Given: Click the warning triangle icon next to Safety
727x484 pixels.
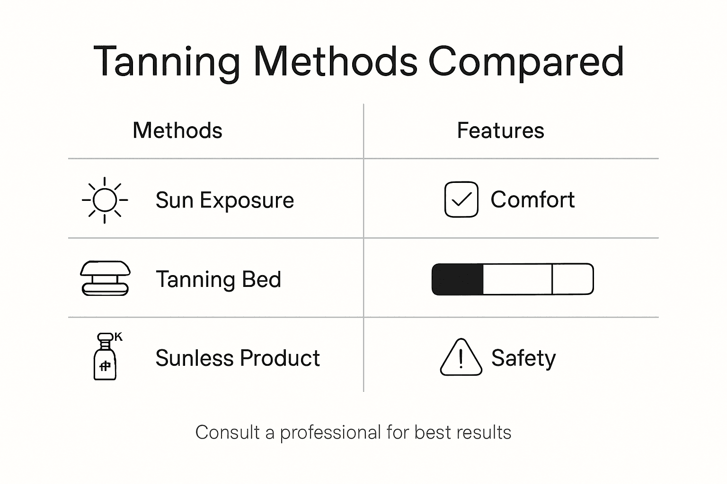Looking at the screenshot, I should click(461, 358).
